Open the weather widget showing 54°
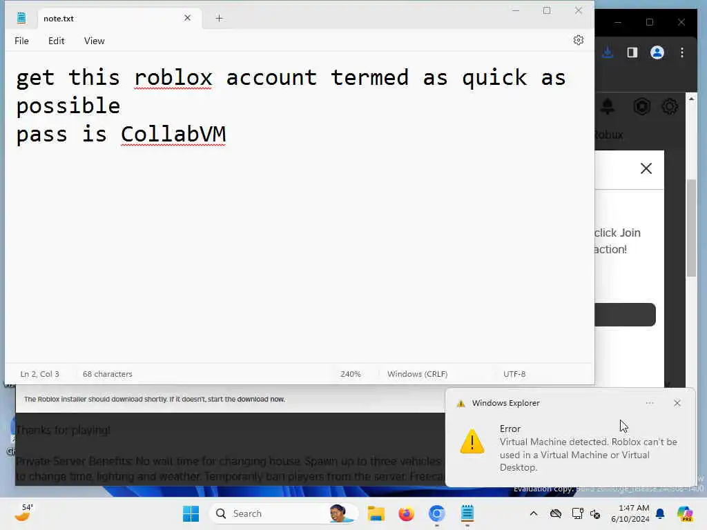The width and height of the screenshot is (707, 530). pos(23,513)
